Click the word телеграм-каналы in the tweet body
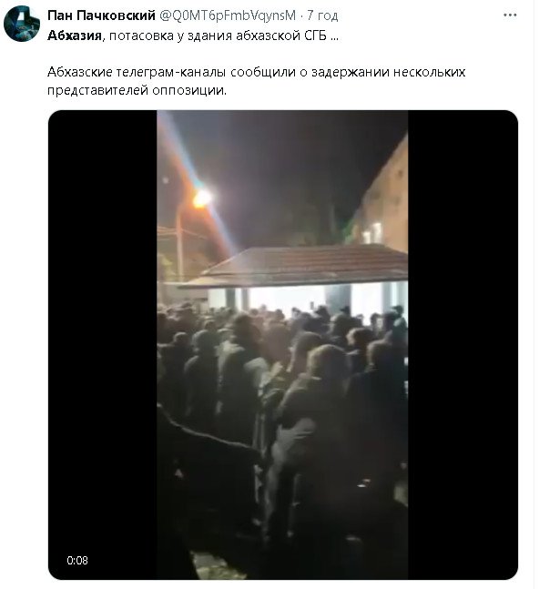Screen dimensions: 539x589 point(170,72)
